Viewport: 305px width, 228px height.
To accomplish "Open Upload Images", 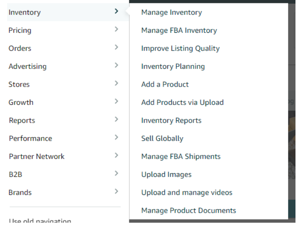I will [166, 175].
